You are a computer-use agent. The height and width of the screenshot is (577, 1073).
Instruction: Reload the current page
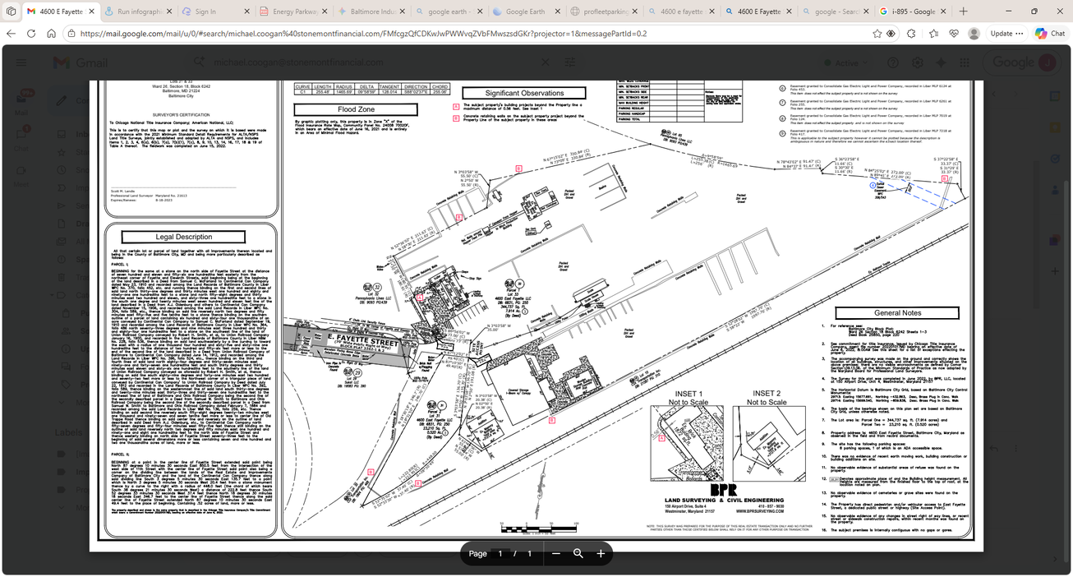click(x=31, y=34)
